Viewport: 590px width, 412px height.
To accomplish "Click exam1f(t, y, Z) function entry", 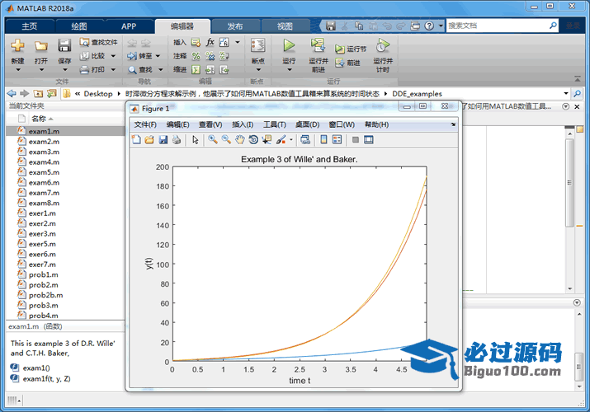I will click(x=47, y=378).
